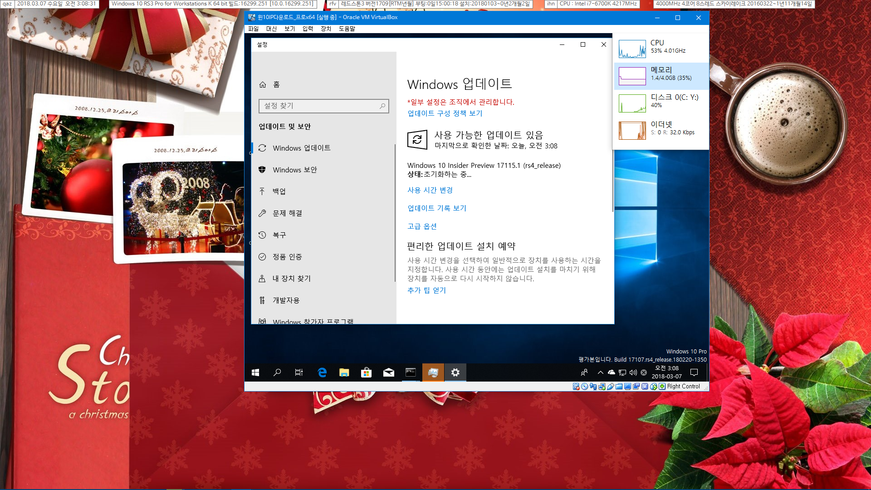Click the 추가 팁 얻기 link

click(x=426, y=290)
